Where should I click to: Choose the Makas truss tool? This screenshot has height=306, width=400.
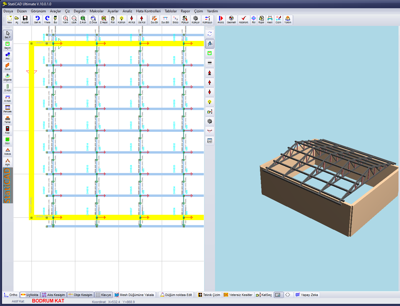click(x=8, y=151)
